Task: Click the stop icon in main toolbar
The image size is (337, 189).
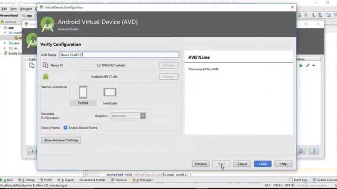Action: 306,15
